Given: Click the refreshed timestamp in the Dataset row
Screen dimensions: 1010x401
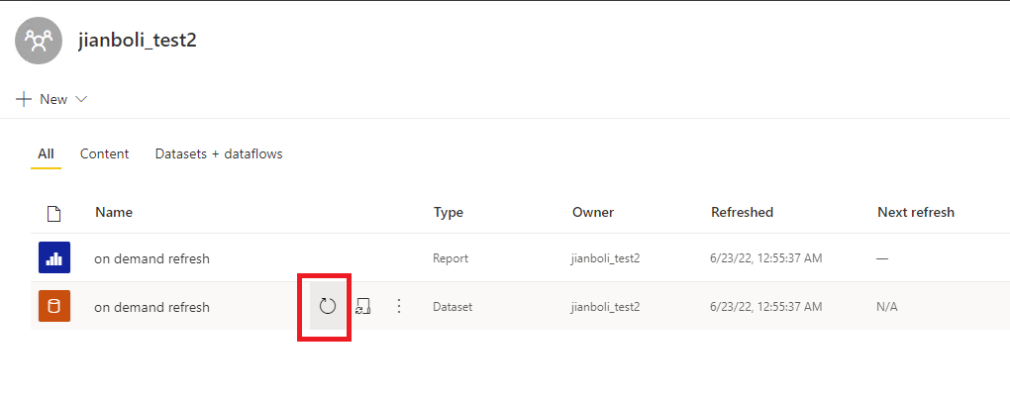Looking at the screenshot, I should coord(765,307).
